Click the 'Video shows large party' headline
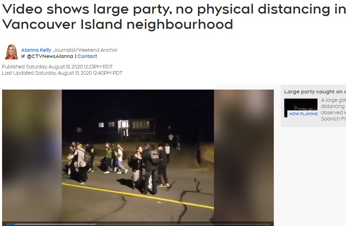 pos(174,17)
